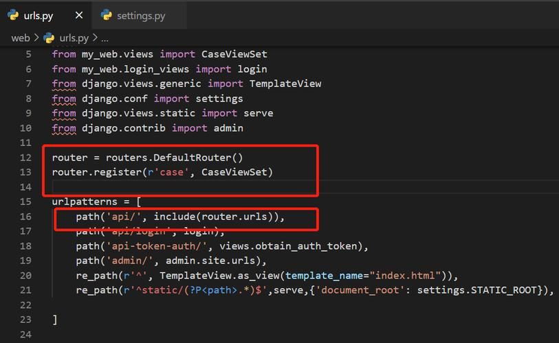
Task: Click 'api-token-auth/' string on line 18
Action: pos(157,246)
